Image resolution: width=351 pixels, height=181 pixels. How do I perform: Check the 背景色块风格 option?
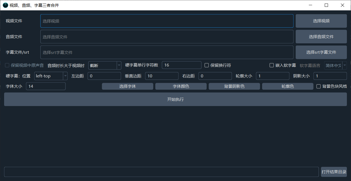coord(319,86)
